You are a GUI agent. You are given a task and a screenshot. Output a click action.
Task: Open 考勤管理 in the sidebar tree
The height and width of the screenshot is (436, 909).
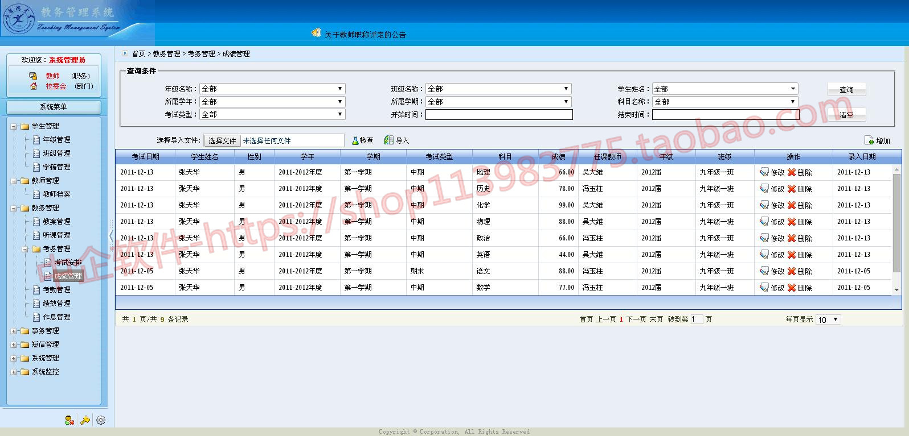point(56,290)
